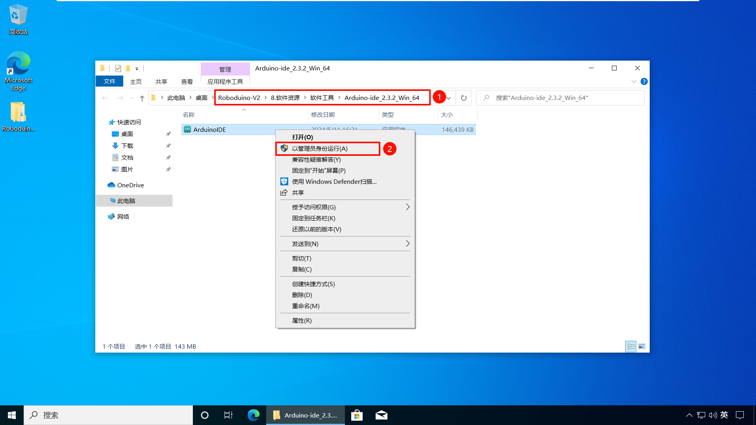This screenshot has height=425, width=756.
Task: Choose 兼容性疑难解答(Y) in the context menu
Action: [x=345, y=160]
